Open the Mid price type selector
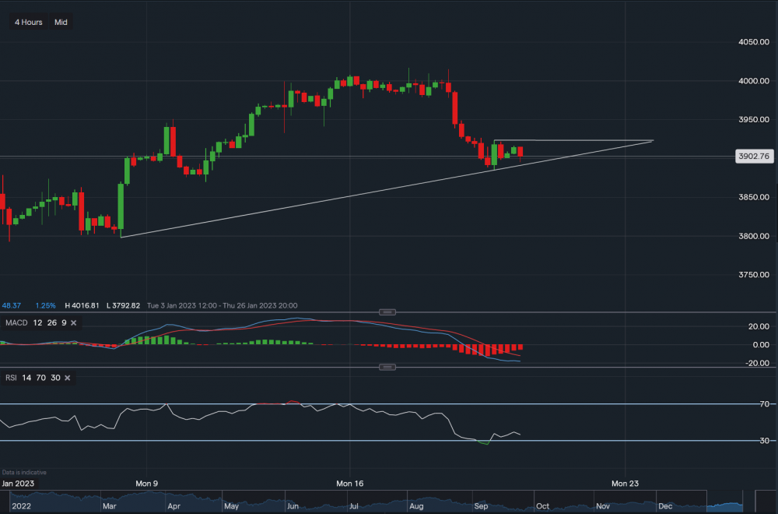778x514 pixels. tap(60, 22)
